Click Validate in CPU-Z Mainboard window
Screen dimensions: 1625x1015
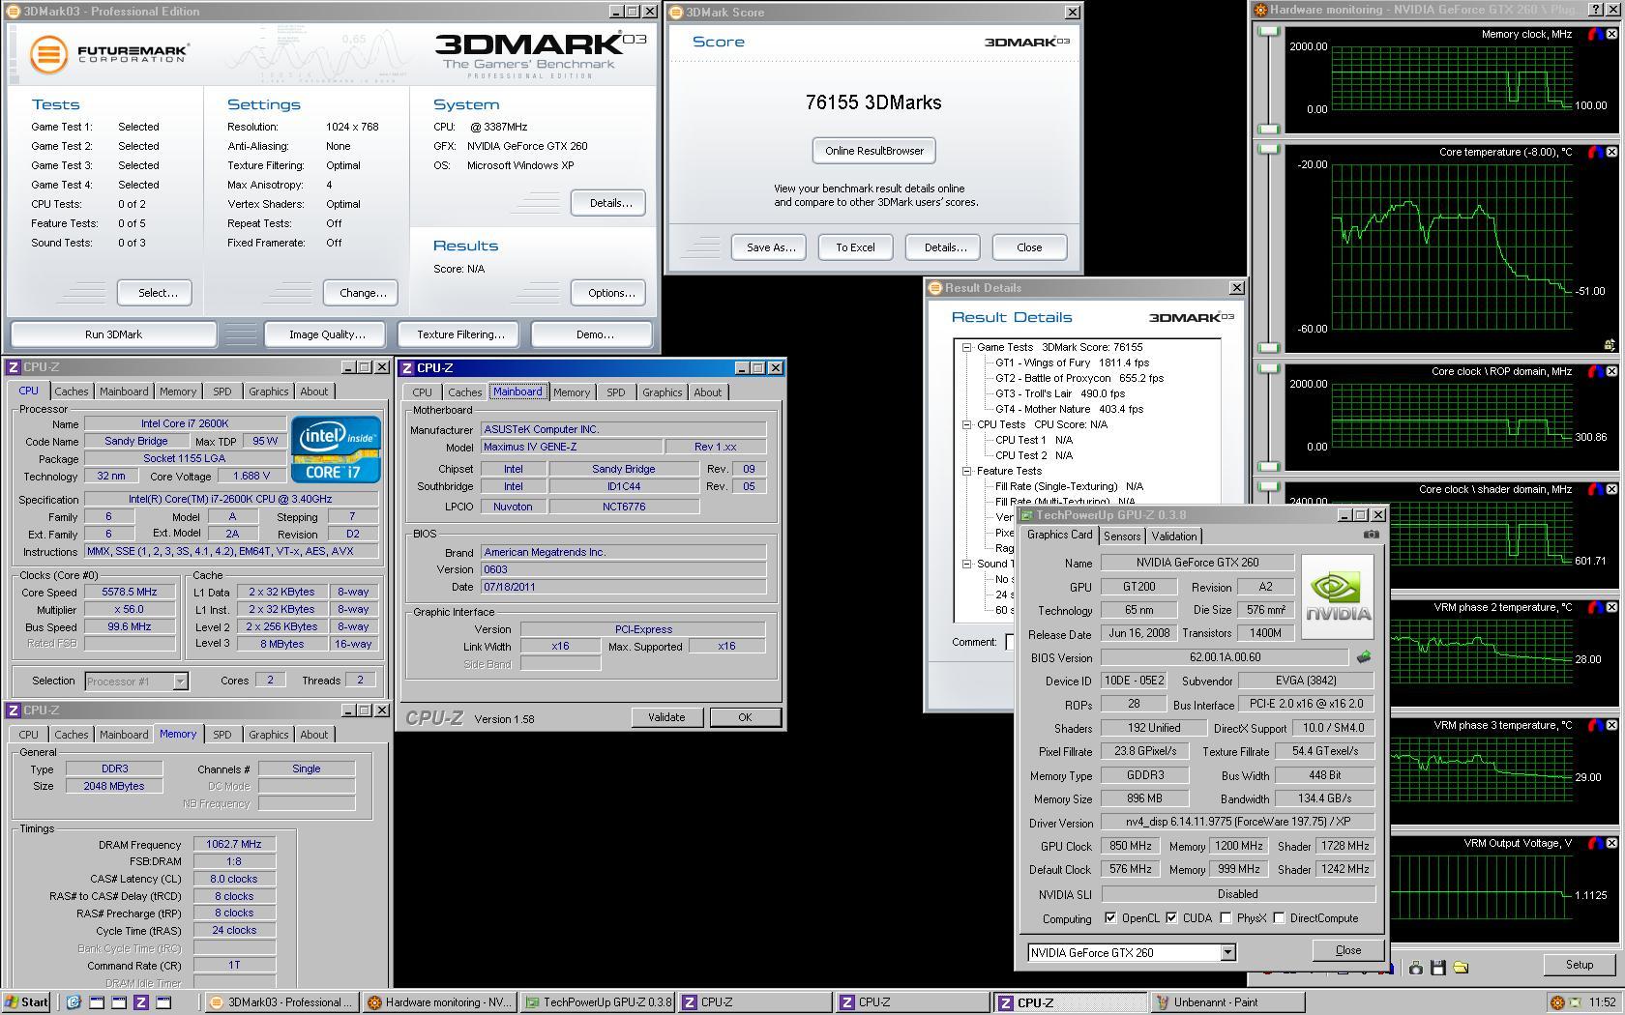point(666,717)
